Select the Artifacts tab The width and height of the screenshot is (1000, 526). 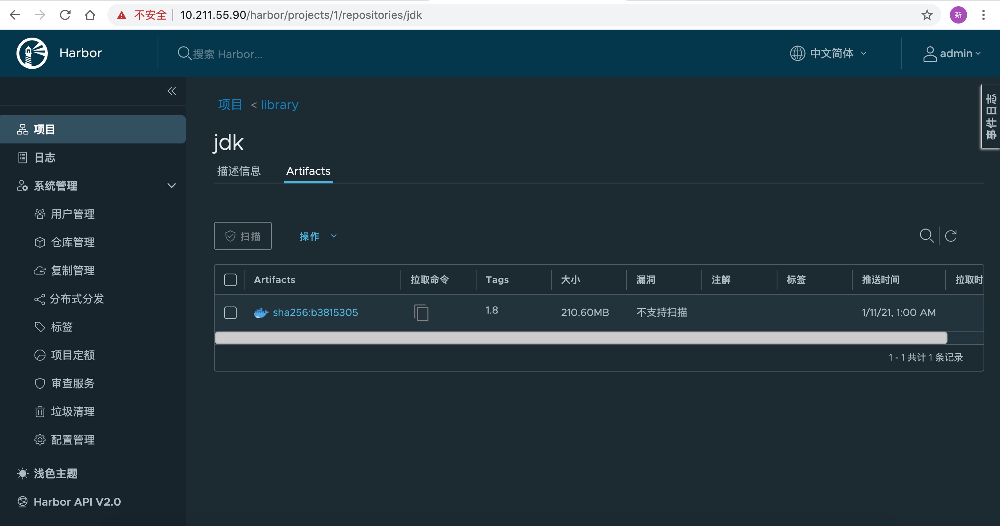(x=308, y=171)
